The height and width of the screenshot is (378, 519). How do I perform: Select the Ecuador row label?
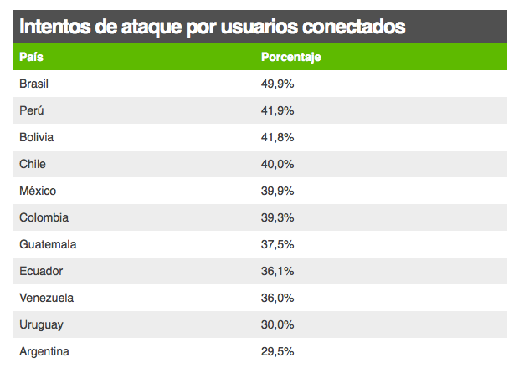[x=41, y=271]
